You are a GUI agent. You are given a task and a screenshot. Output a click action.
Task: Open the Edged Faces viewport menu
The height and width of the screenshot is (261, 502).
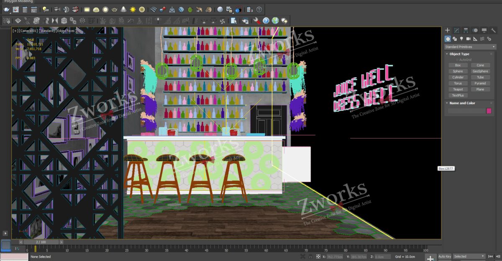66,31
